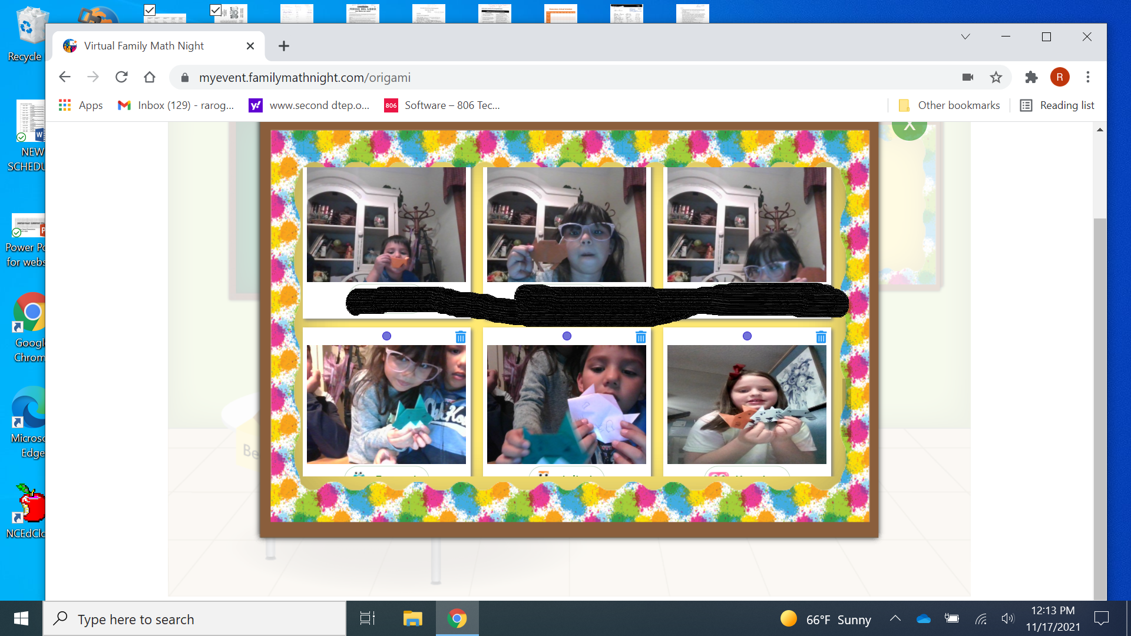Image resolution: width=1131 pixels, height=636 pixels.
Task: Expand the tab search chevron
Action: [965, 37]
